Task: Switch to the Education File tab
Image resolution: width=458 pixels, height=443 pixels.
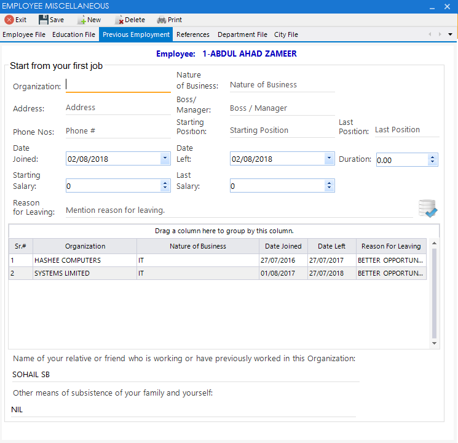Action: pos(74,34)
